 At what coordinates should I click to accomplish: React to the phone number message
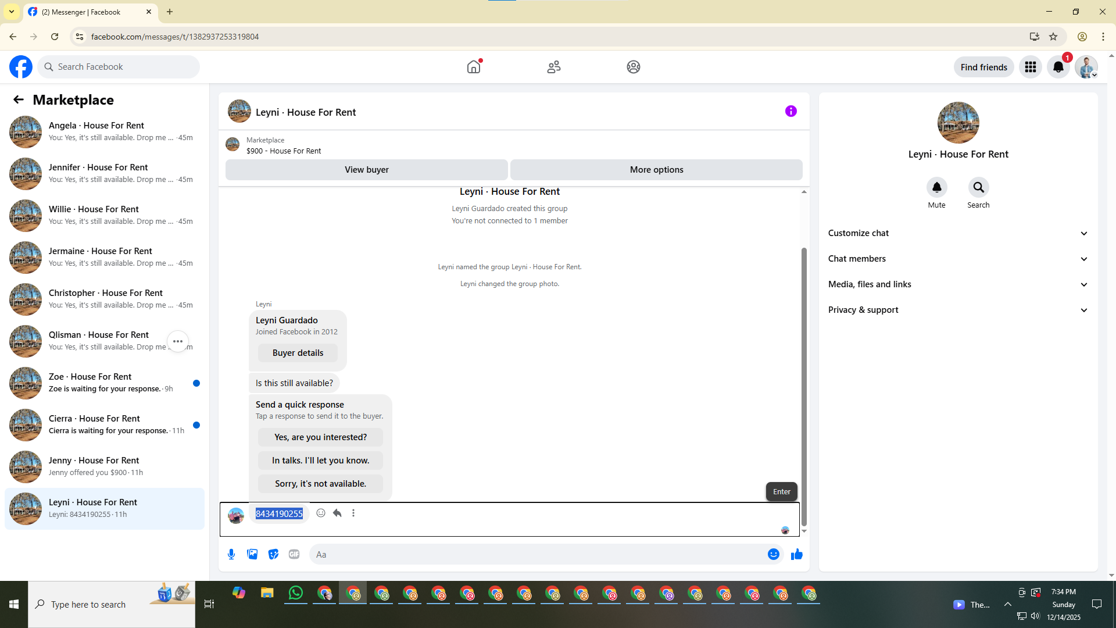pos(321,513)
